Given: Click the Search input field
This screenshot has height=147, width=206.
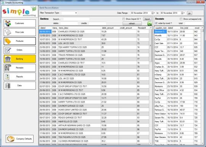Looking at the screenshot, I should pos(76,19).
